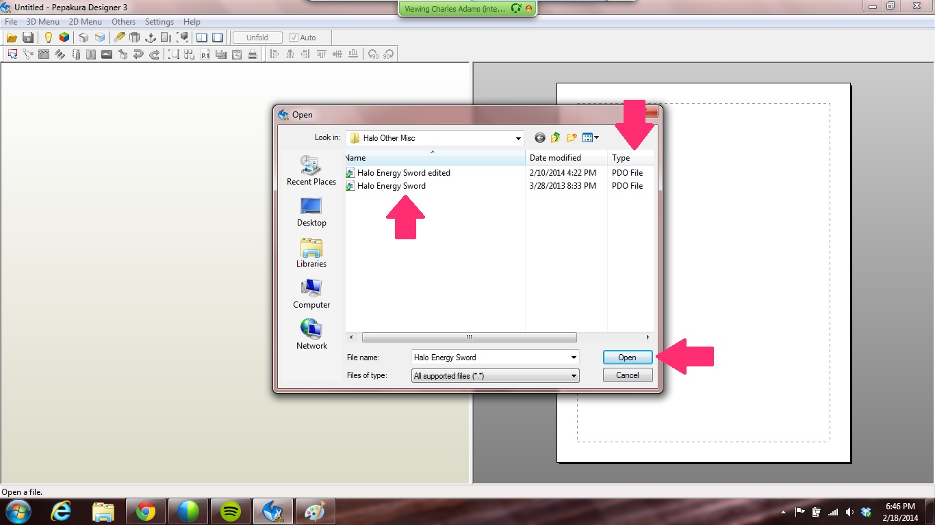Click the horizontal scrollbar in file list
Screen dimensions: 935x525
pos(469,338)
